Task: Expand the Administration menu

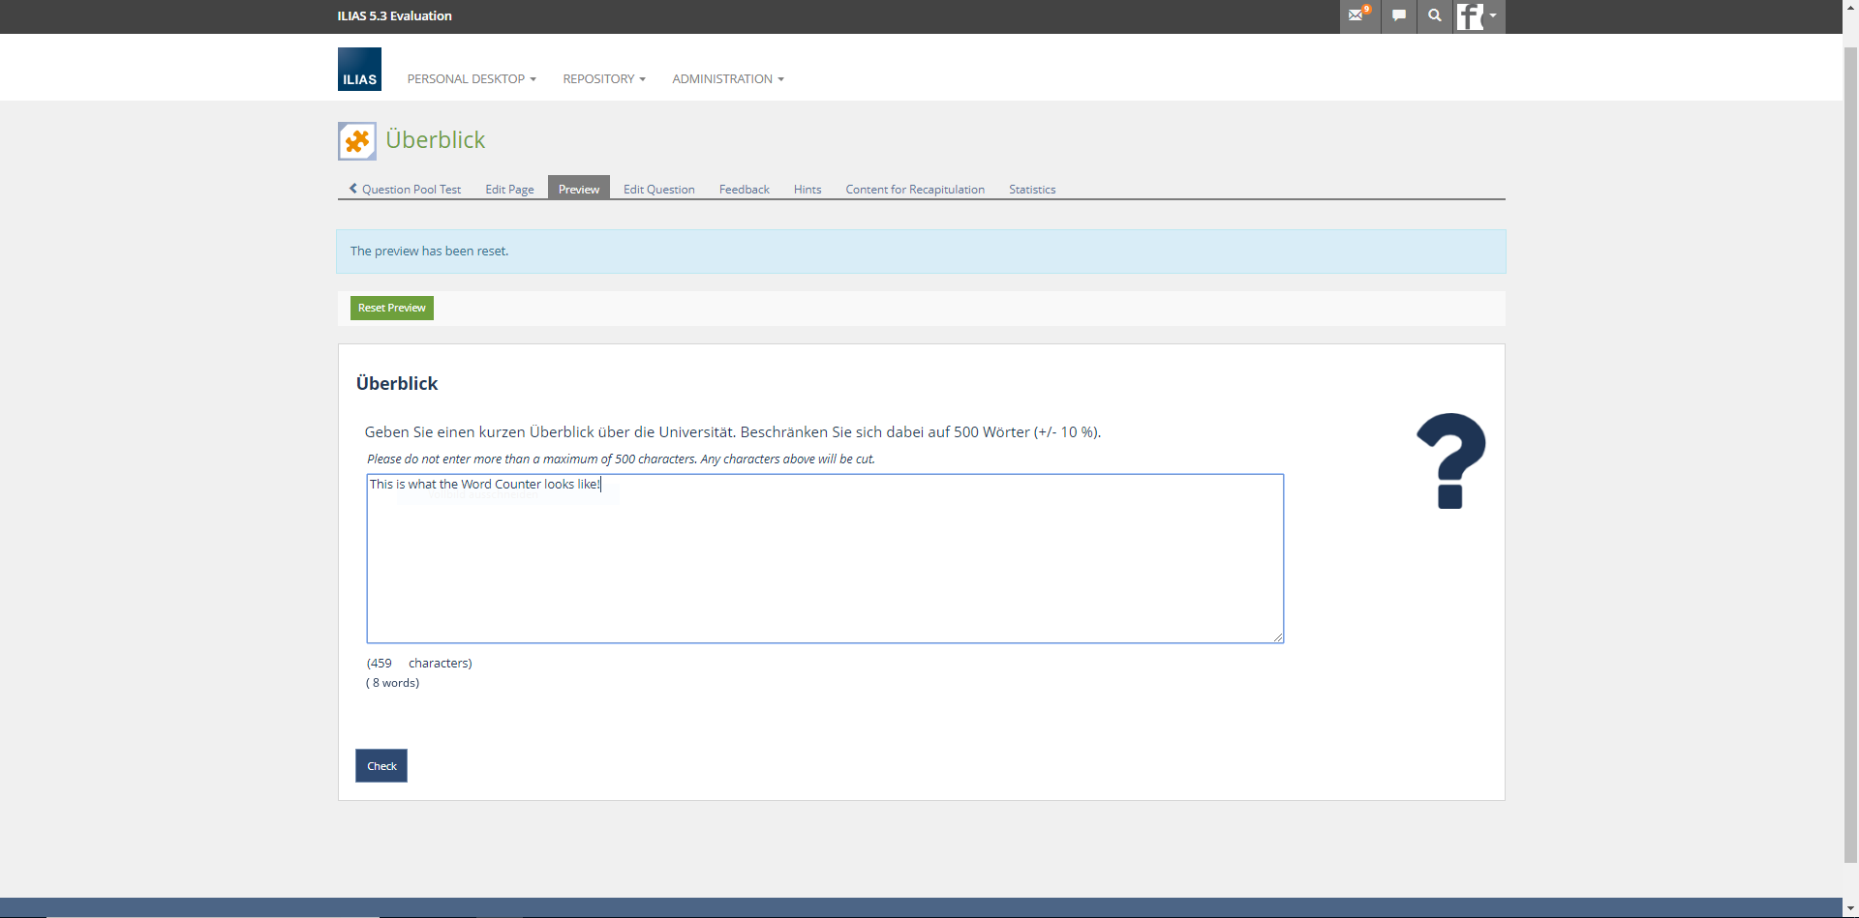Action: 727,79
